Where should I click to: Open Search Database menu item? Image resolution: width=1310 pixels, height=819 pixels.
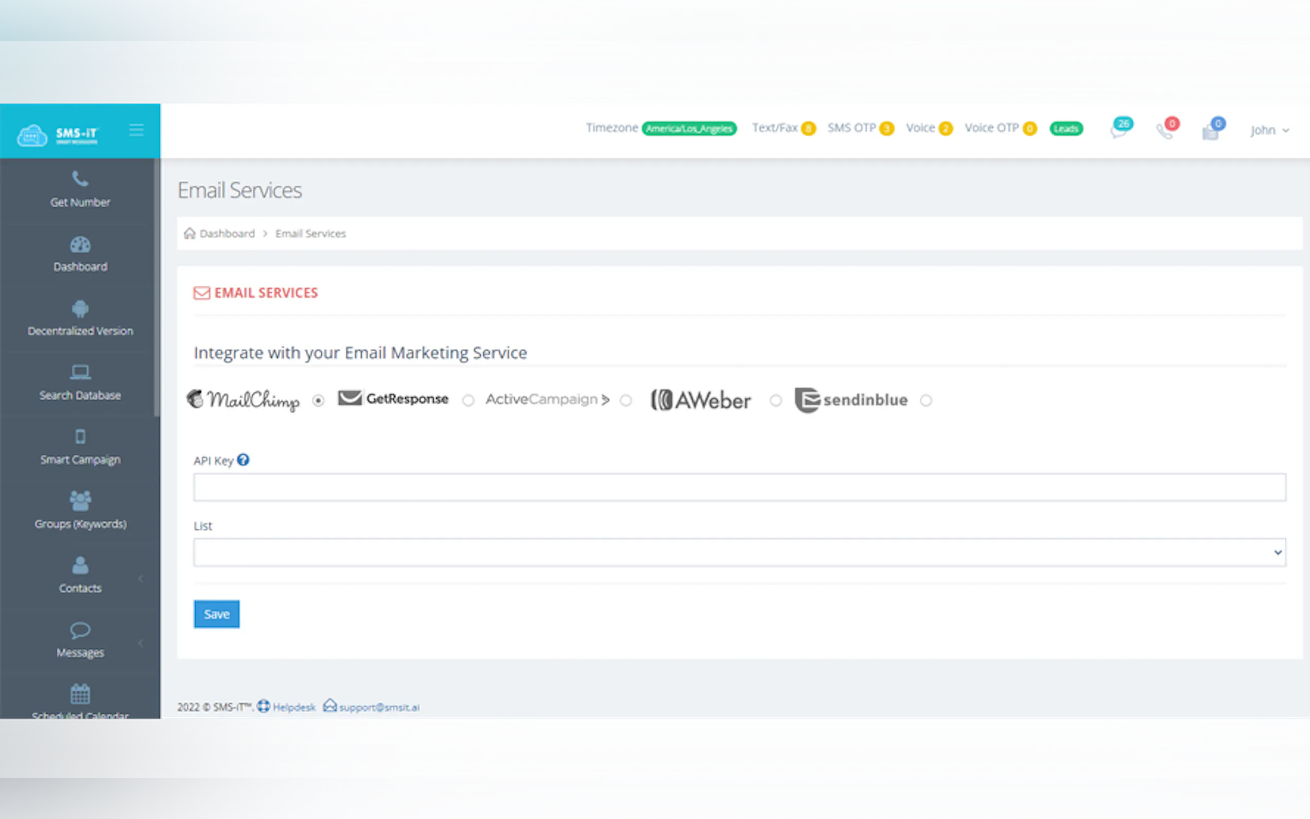(80, 383)
